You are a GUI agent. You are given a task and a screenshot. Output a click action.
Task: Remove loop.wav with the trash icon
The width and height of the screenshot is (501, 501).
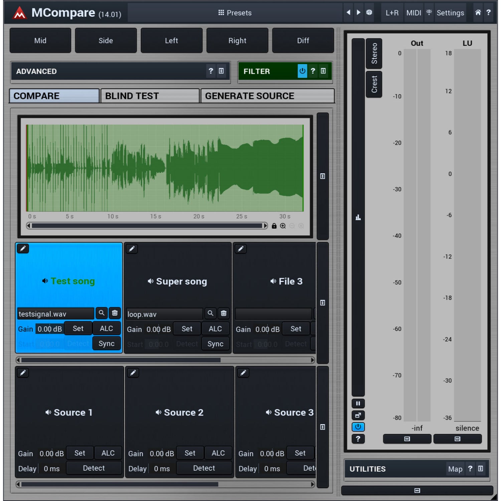tap(224, 313)
